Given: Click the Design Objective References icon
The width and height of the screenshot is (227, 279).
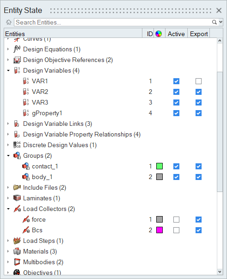Looking at the screenshot, I should 17,60.
